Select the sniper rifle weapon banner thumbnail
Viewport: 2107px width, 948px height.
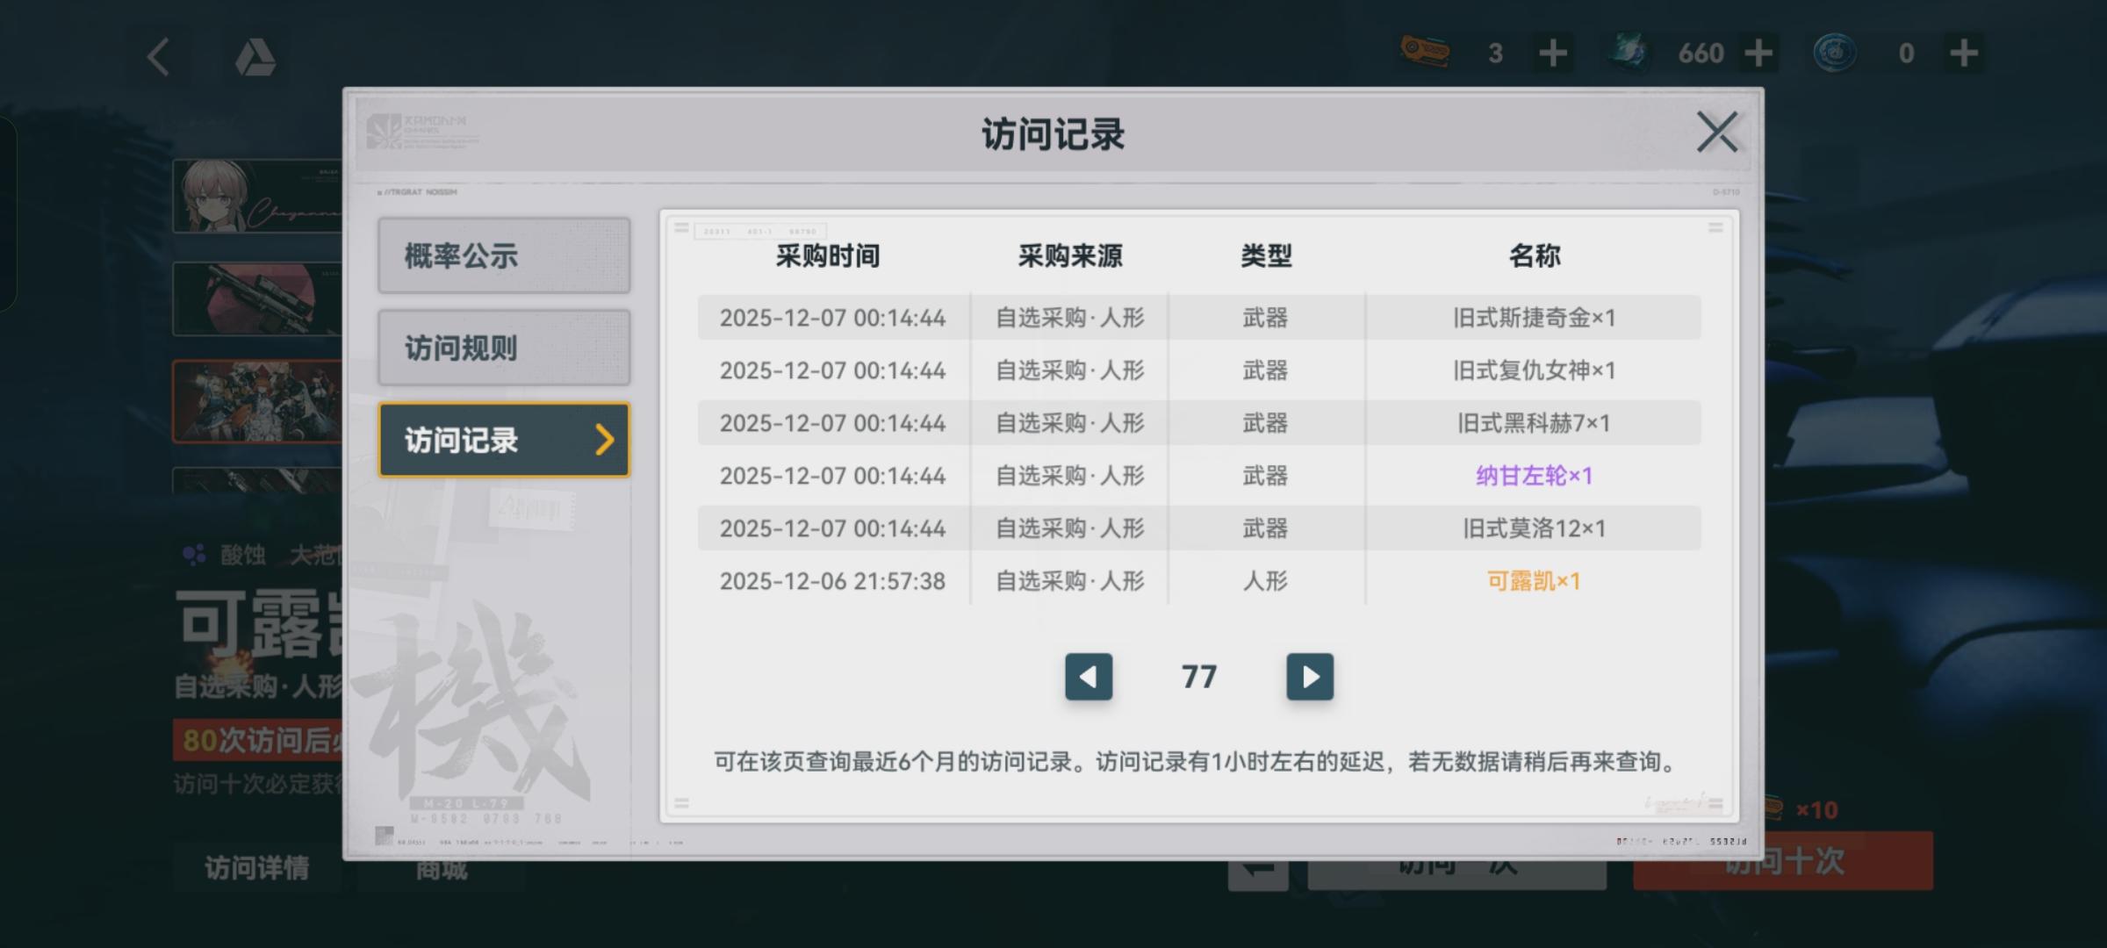[256, 298]
